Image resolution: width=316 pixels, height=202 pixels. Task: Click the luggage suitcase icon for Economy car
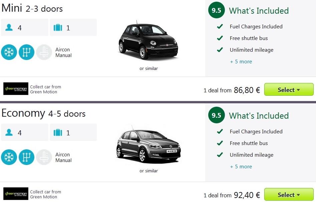point(58,133)
